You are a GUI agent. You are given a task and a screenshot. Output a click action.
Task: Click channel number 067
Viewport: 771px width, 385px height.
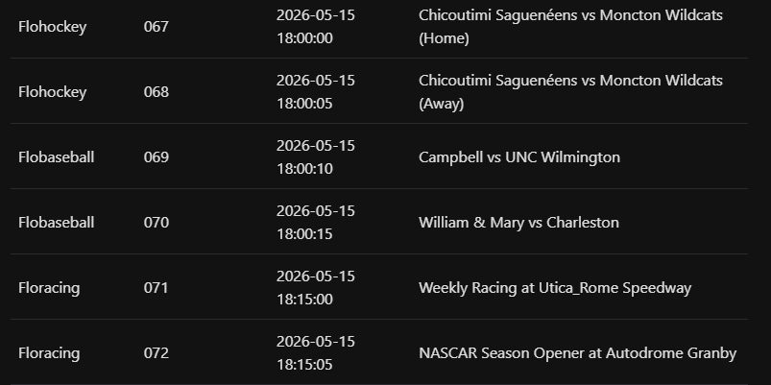(x=157, y=27)
